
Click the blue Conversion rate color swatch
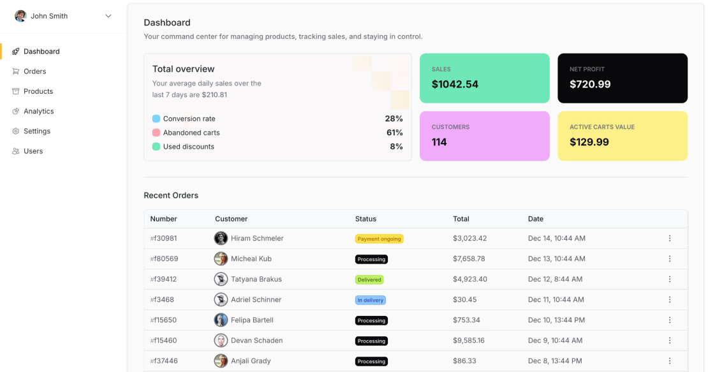(156, 119)
